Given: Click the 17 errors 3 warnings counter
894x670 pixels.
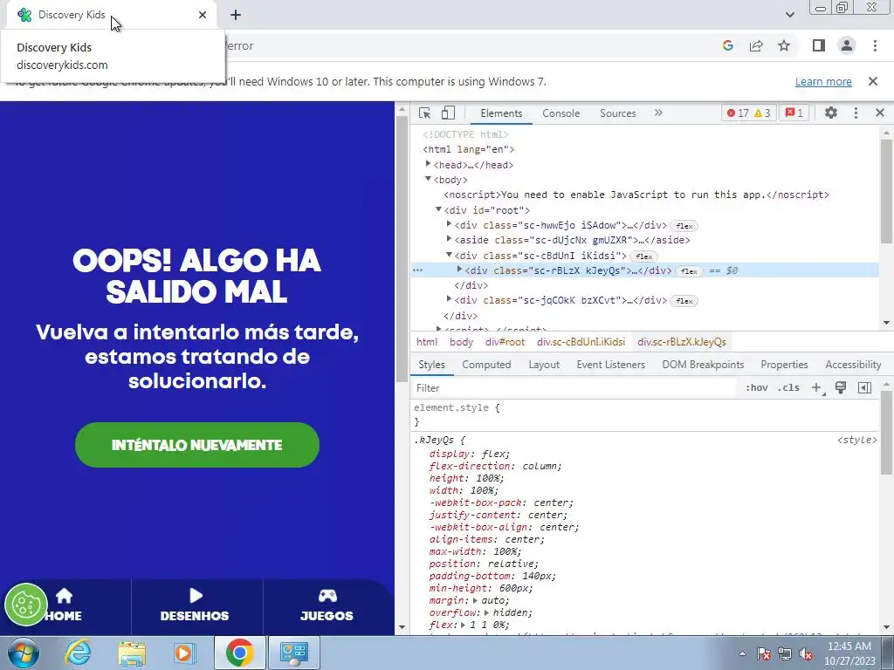Looking at the screenshot, I should pos(748,113).
